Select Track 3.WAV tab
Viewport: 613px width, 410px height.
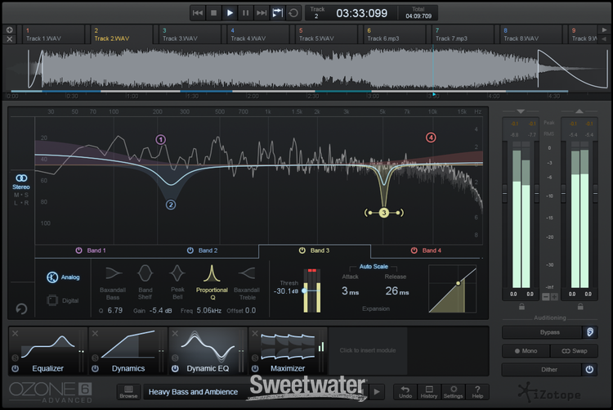[190, 34]
